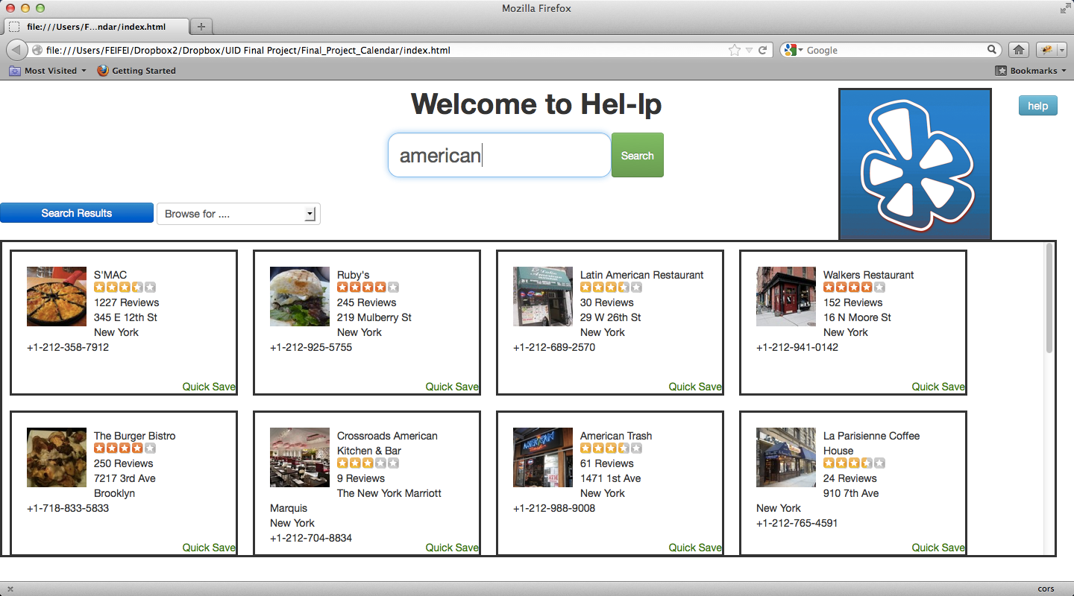Open the URL history dropdown arrow
Viewport: 1074px width, 596px height.
(x=750, y=50)
